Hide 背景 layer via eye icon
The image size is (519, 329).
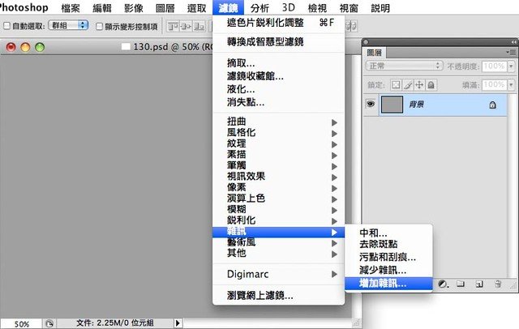pyautogui.click(x=371, y=105)
